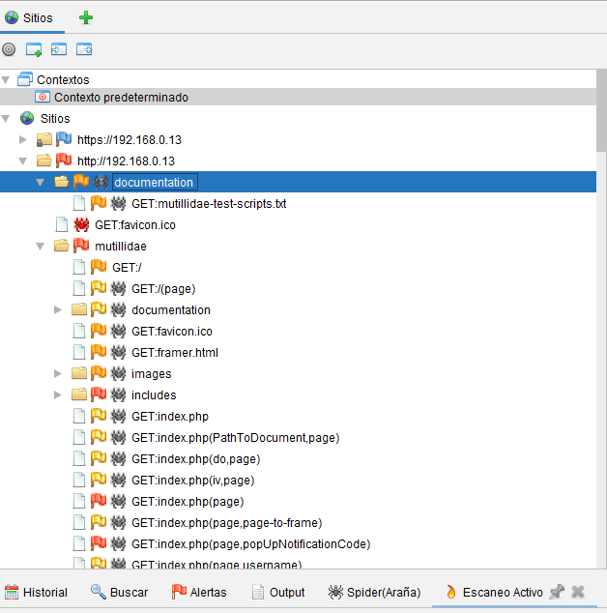The height and width of the screenshot is (613, 607).
Task: Select Contexto predeterminado in the tree
Action: [121, 98]
